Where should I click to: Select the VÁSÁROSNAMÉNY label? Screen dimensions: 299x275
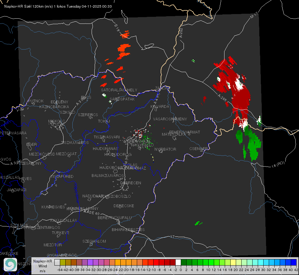coord(170,119)
